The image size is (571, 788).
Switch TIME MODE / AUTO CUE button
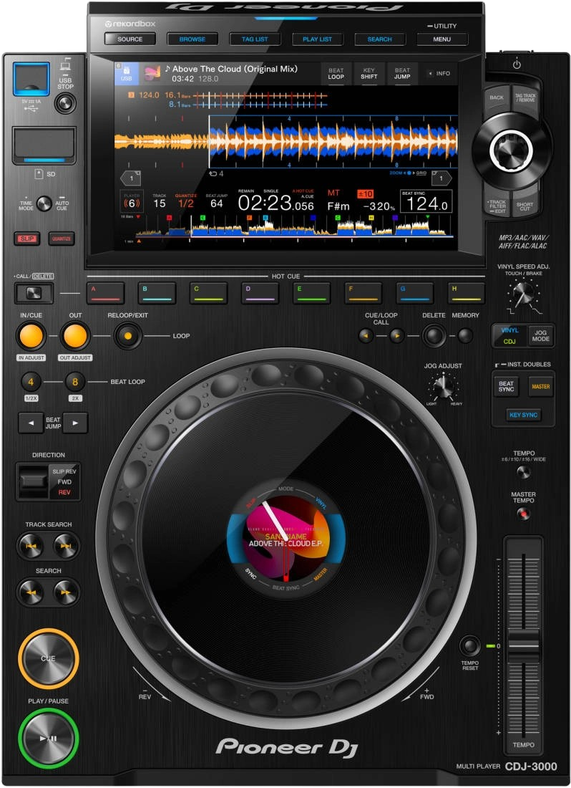click(44, 203)
